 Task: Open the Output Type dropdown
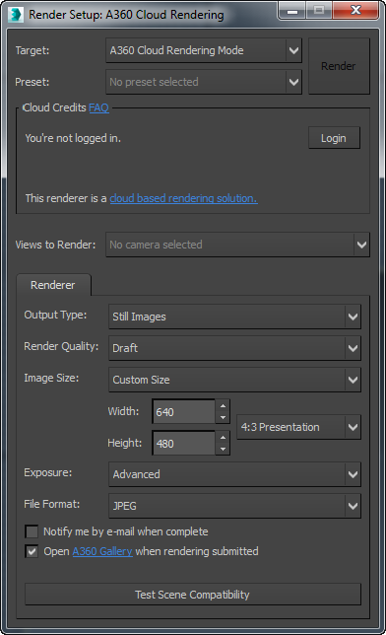(x=234, y=317)
